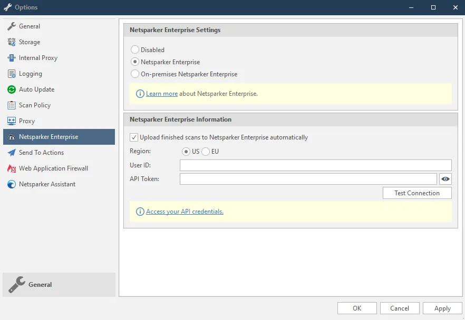Go to Send To Actions settings

[x=59, y=153]
